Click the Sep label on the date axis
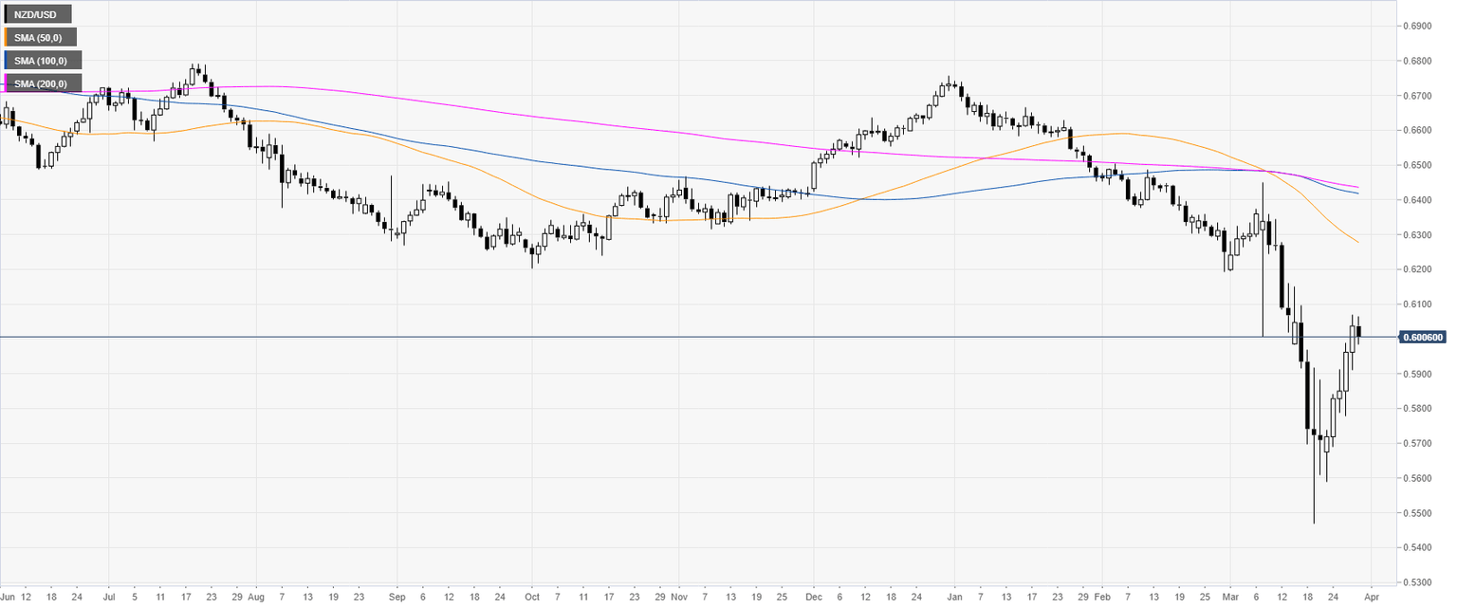This screenshot has height=608, width=1457. pos(396,599)
